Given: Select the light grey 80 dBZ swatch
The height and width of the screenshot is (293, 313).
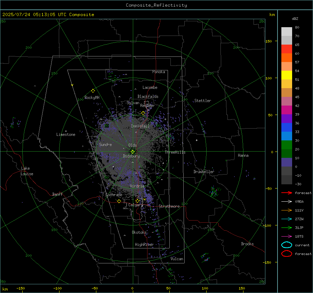Looking at the screenshot, I should pos(287,32).
